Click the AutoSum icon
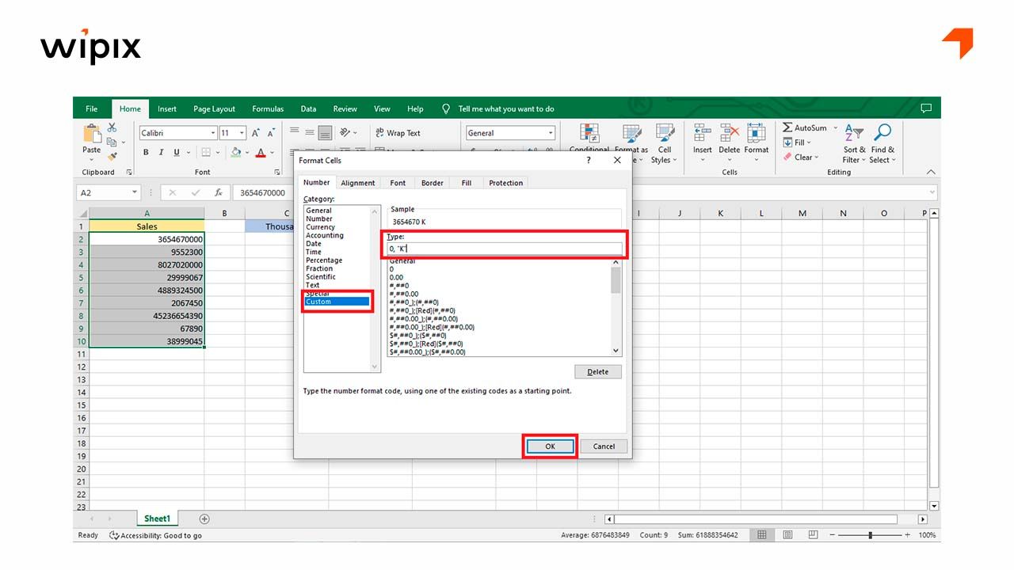Viewport: 1014px width, 570px height. point(787,127)
